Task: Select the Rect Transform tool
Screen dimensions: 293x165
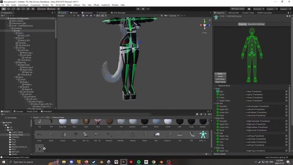Action: click(23, 9)
